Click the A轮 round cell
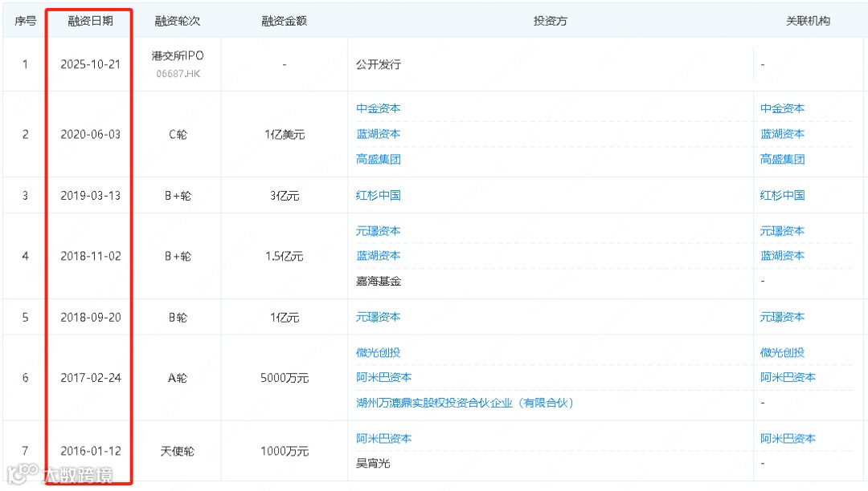This screenshot has height=491, width=868. point(178,378)
